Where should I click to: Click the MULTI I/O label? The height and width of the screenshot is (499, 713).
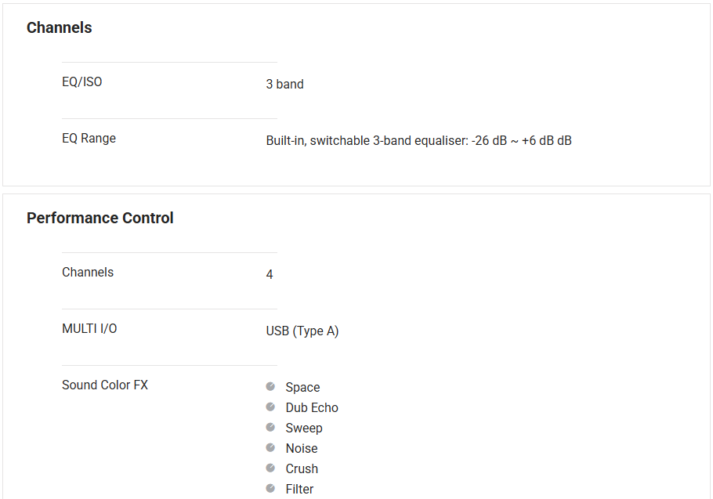click(89, 329)
